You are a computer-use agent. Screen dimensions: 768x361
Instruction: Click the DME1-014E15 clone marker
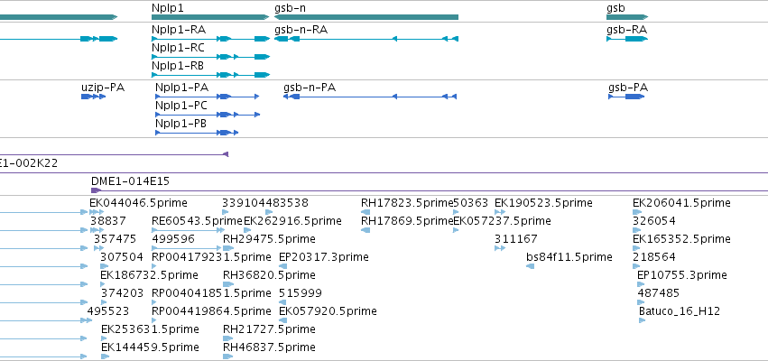click(x=96, y=190)
